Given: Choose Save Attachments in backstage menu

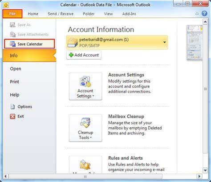Looking at the screenshot, I should click(x=29, y=34).
